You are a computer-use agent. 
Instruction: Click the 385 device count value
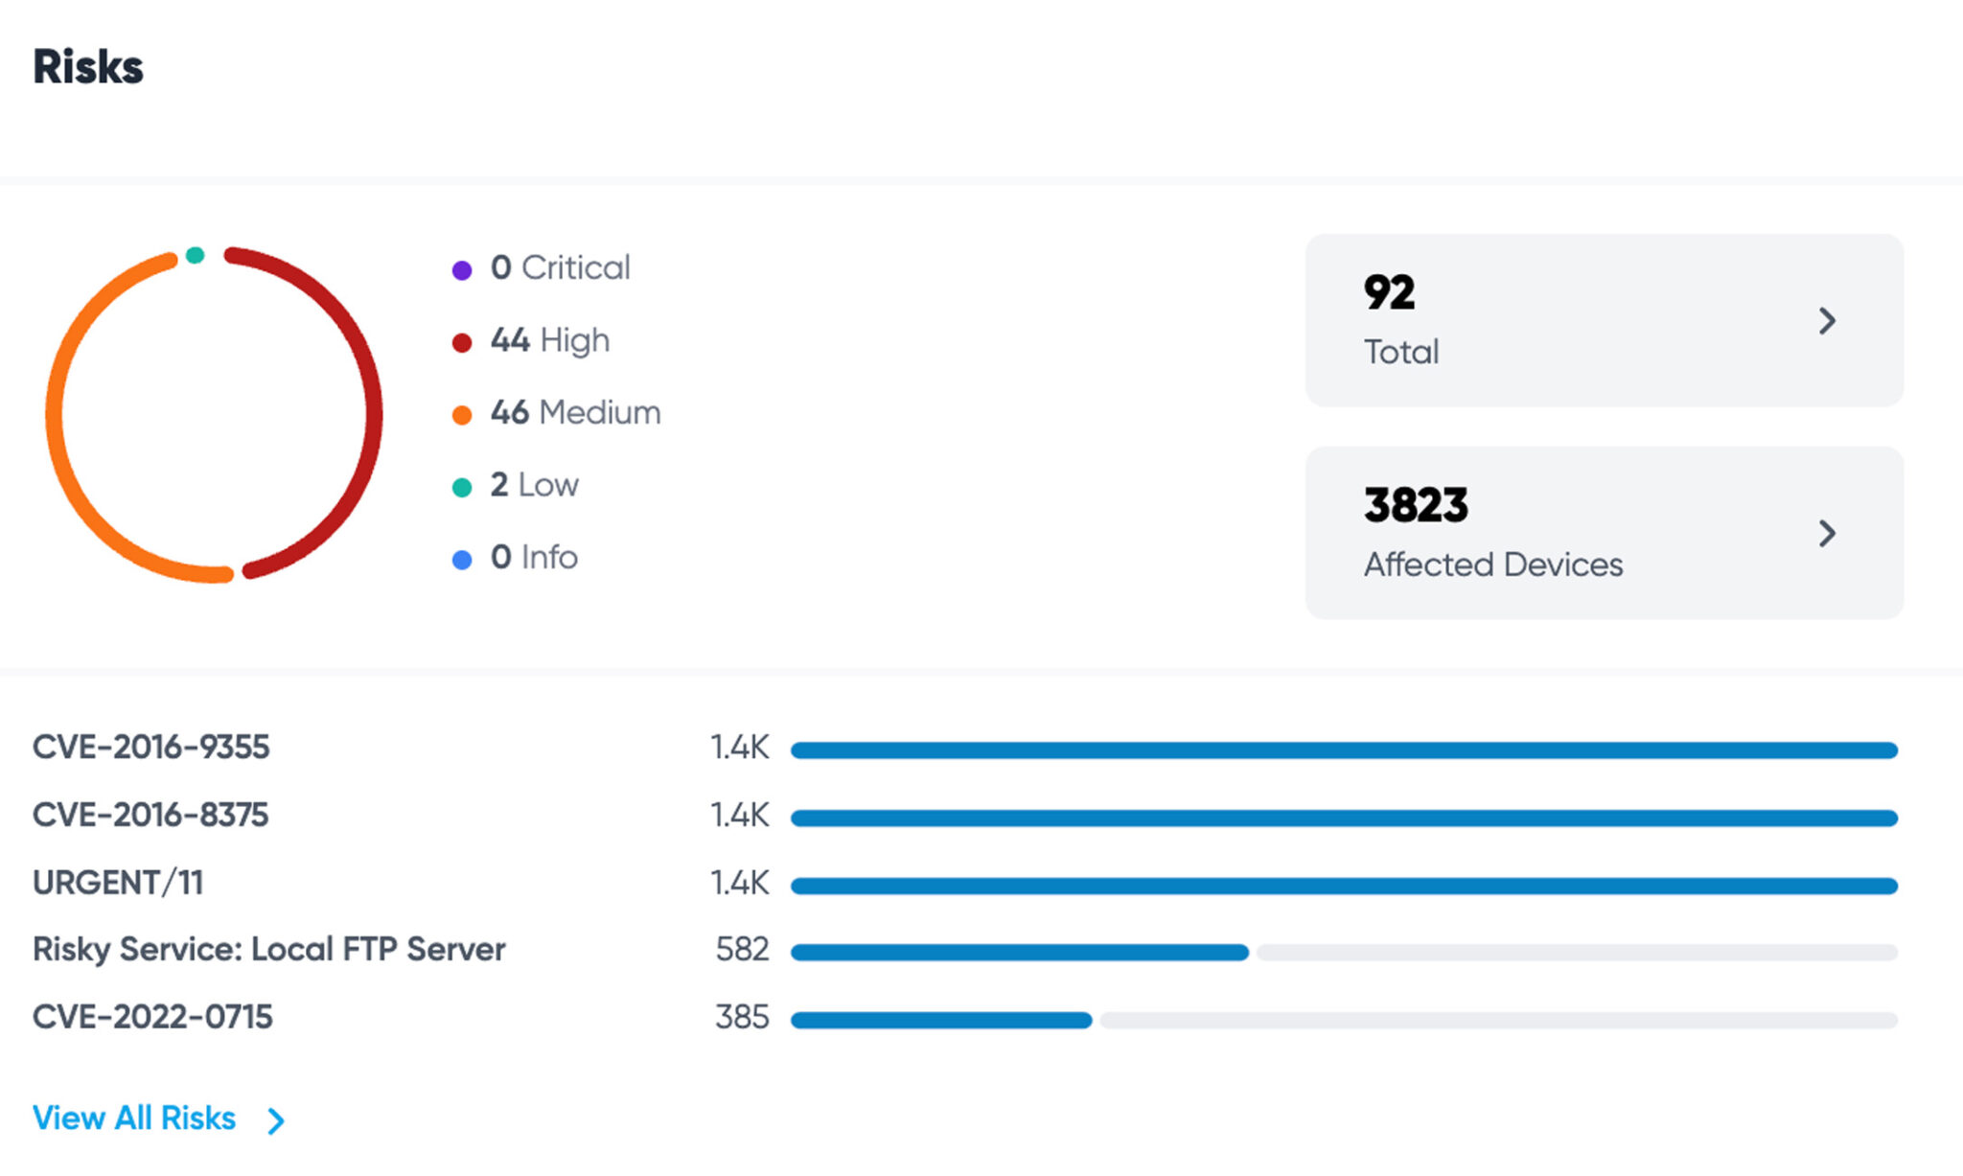743,1018
